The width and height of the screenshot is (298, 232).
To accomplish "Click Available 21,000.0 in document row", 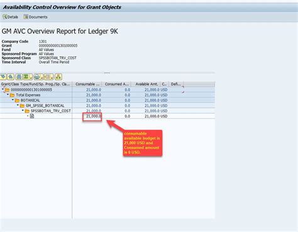I will pos(152,116).
